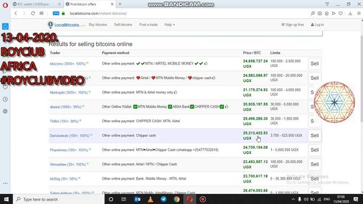Click the localbitcoins.com address bar

(x=98, y=14)
